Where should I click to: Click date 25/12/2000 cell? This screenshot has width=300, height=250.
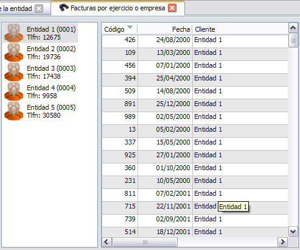coord(165,105)
